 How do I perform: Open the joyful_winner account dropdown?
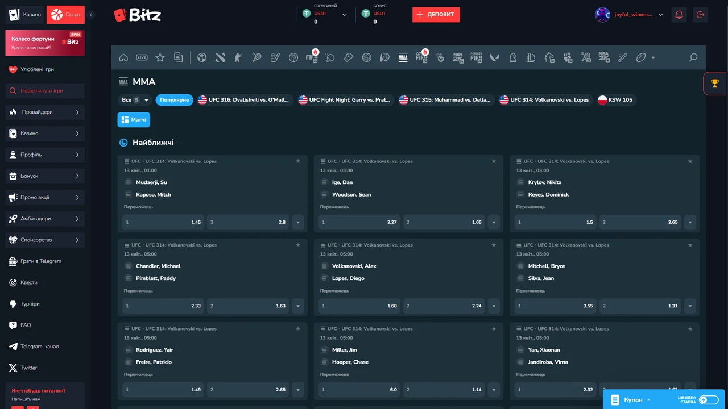click(x=629, y=15)
